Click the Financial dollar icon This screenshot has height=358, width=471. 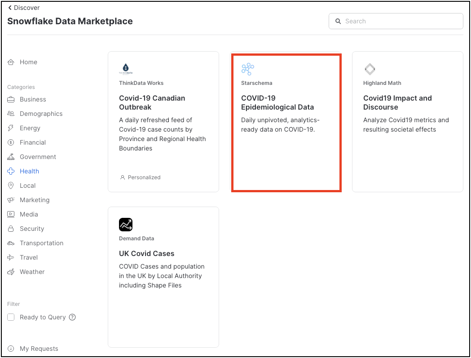(11, 142)
